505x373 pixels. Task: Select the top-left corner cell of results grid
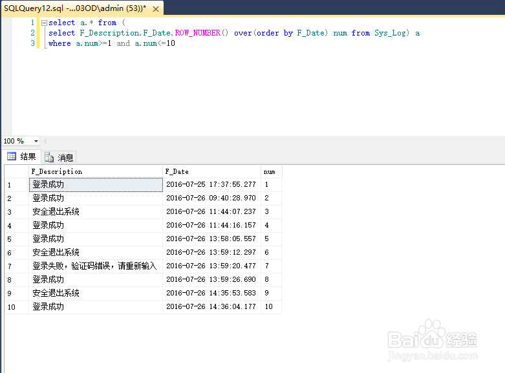point(17,171)
